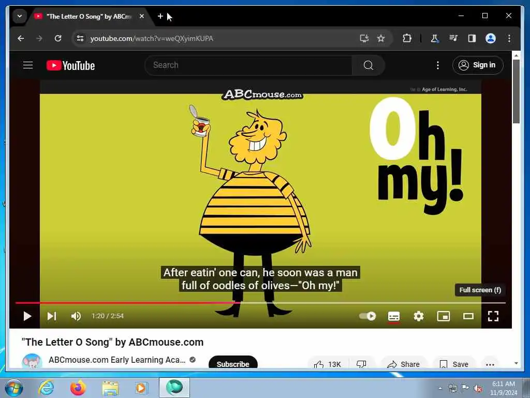
Task: Enter full screen mode
Action: (493, 316)
